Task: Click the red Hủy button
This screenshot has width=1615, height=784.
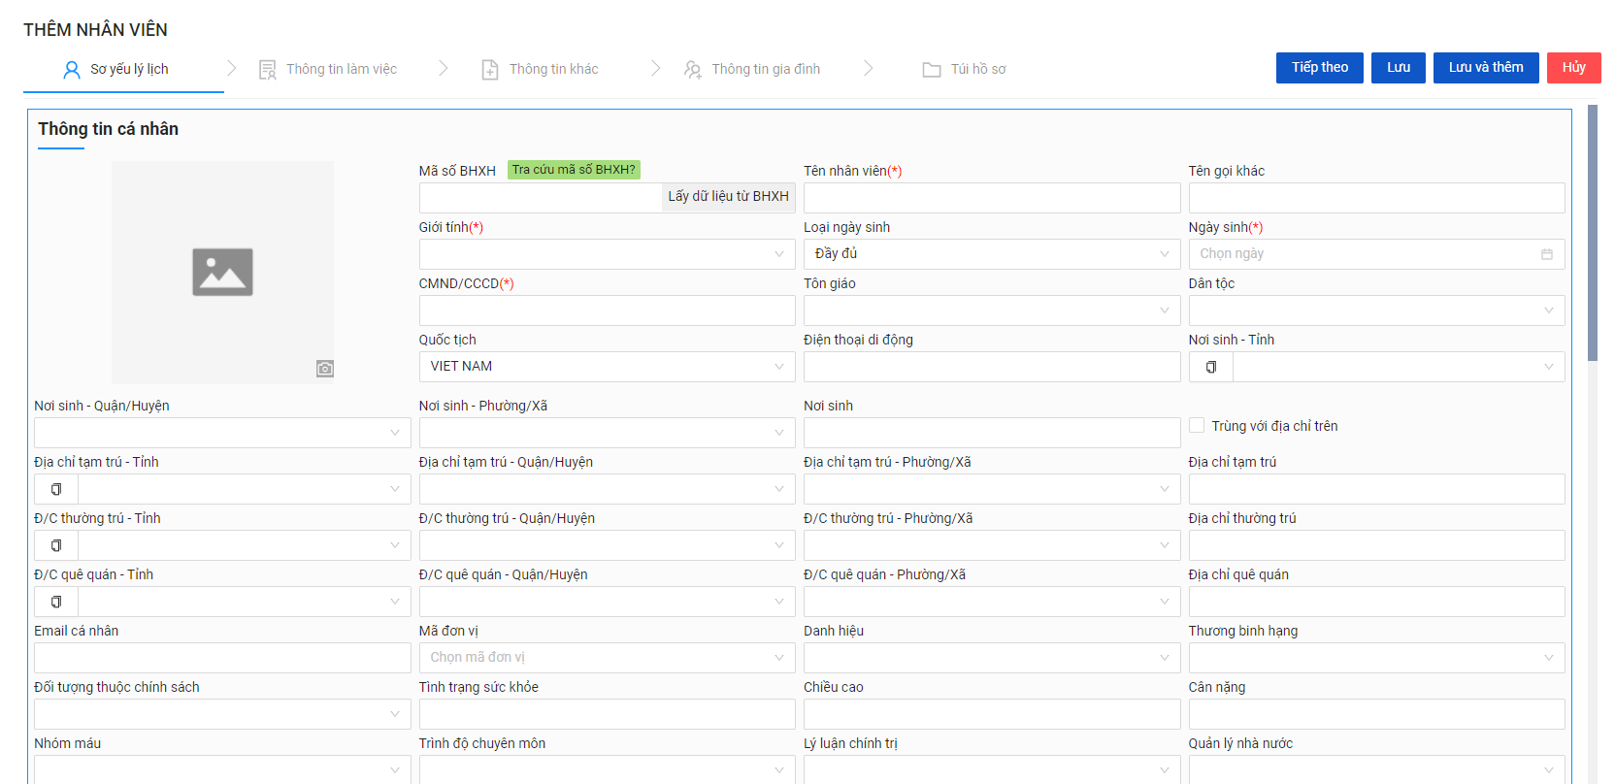Action: 1573,68
